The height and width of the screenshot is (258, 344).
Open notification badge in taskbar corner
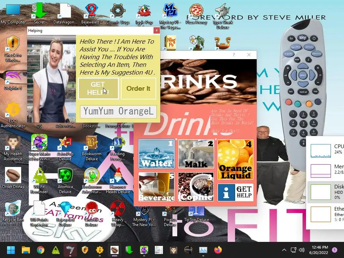coord(335,250)
